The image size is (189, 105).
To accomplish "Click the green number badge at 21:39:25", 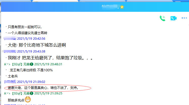I will pyautogui.click(x=32, y=93).
